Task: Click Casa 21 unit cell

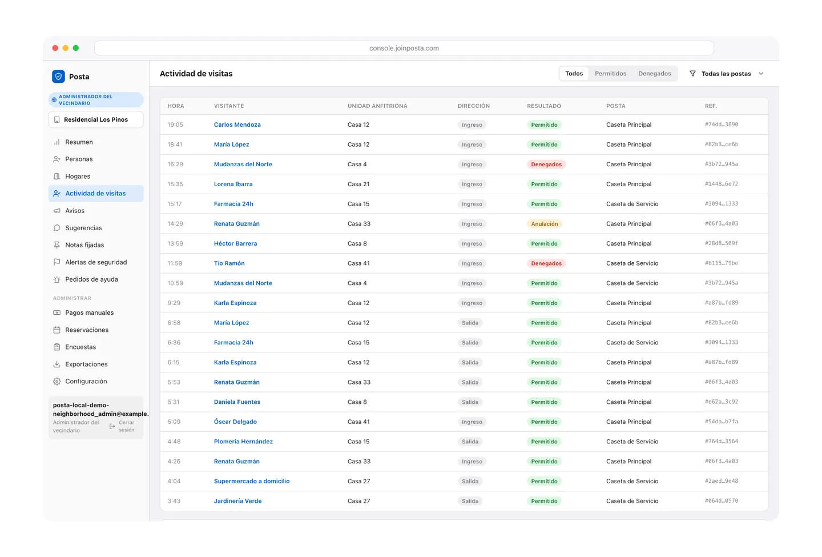Action: pyautogui.click(x=358, y=184)
